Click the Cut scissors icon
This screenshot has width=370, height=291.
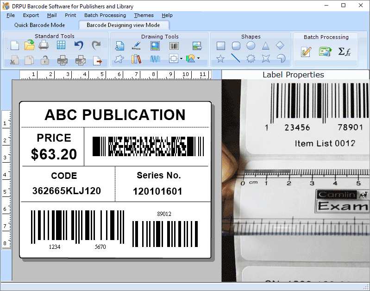click(14, 60)
